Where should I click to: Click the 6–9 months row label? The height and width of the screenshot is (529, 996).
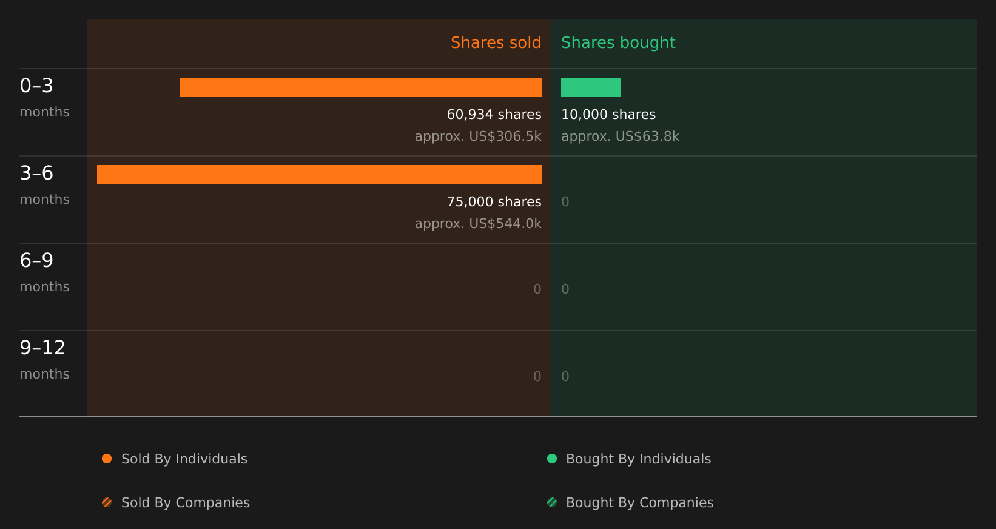[x=44, y=272]
